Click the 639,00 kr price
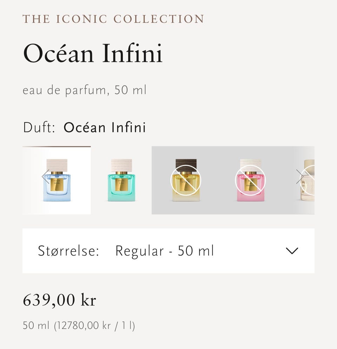The height and width of the screenshot is (349, 337). pos(59,300)
